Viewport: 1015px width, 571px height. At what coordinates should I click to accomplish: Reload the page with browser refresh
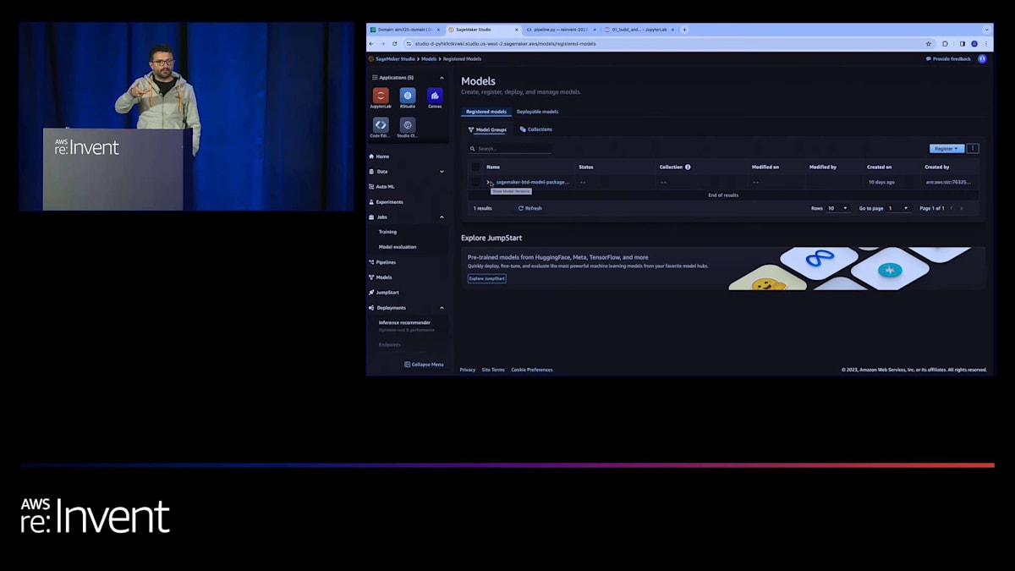tap(394, 43)
